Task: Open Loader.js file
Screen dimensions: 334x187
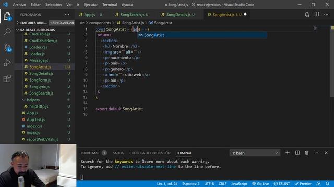Action: coord(37,54)
